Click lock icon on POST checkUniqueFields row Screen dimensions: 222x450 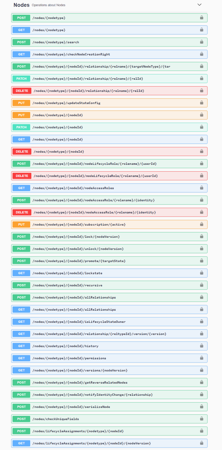pyautogui.click(x=202, y=419)
